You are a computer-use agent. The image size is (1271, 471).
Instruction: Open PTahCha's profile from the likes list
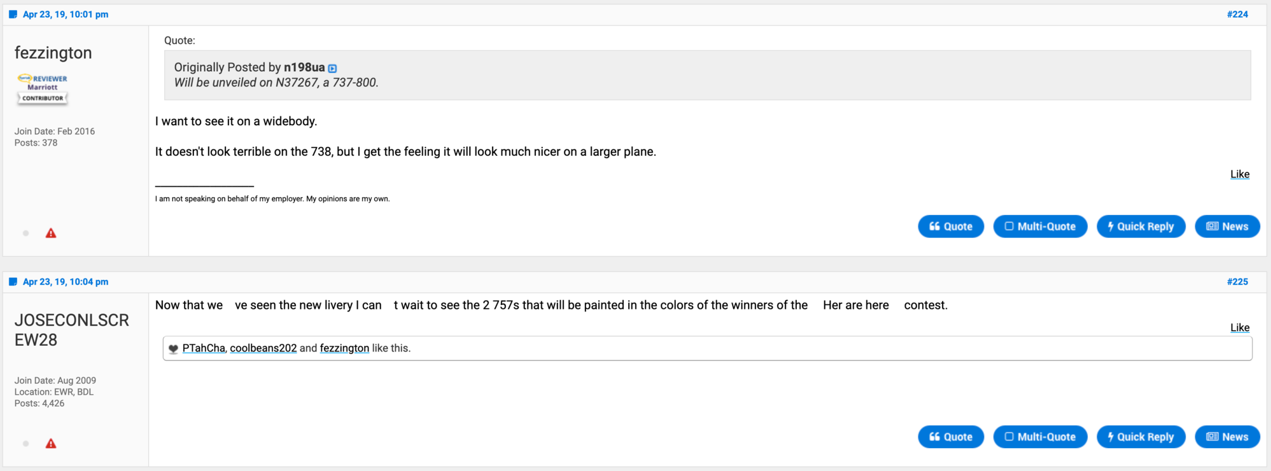(x=204, y=348)
